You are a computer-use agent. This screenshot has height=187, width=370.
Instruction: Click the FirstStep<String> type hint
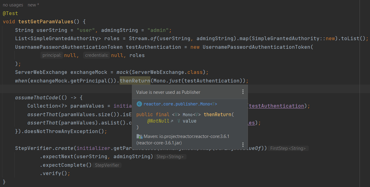point(288,148)
